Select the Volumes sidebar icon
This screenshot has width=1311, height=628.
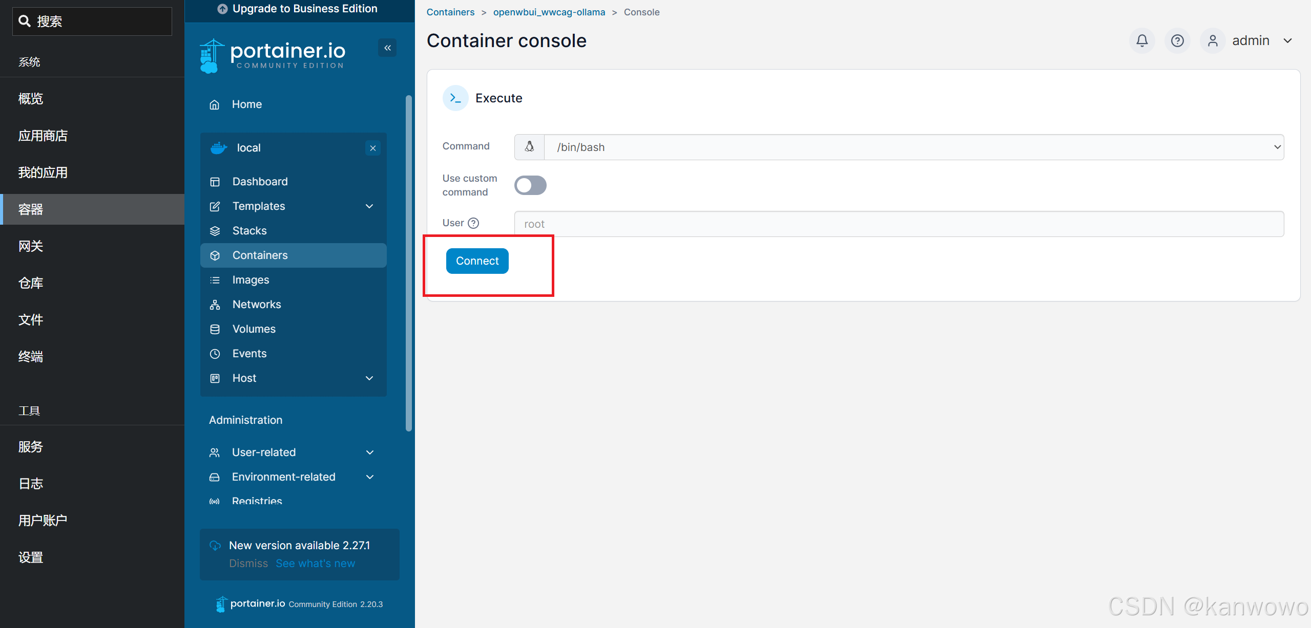coord(214,329)
